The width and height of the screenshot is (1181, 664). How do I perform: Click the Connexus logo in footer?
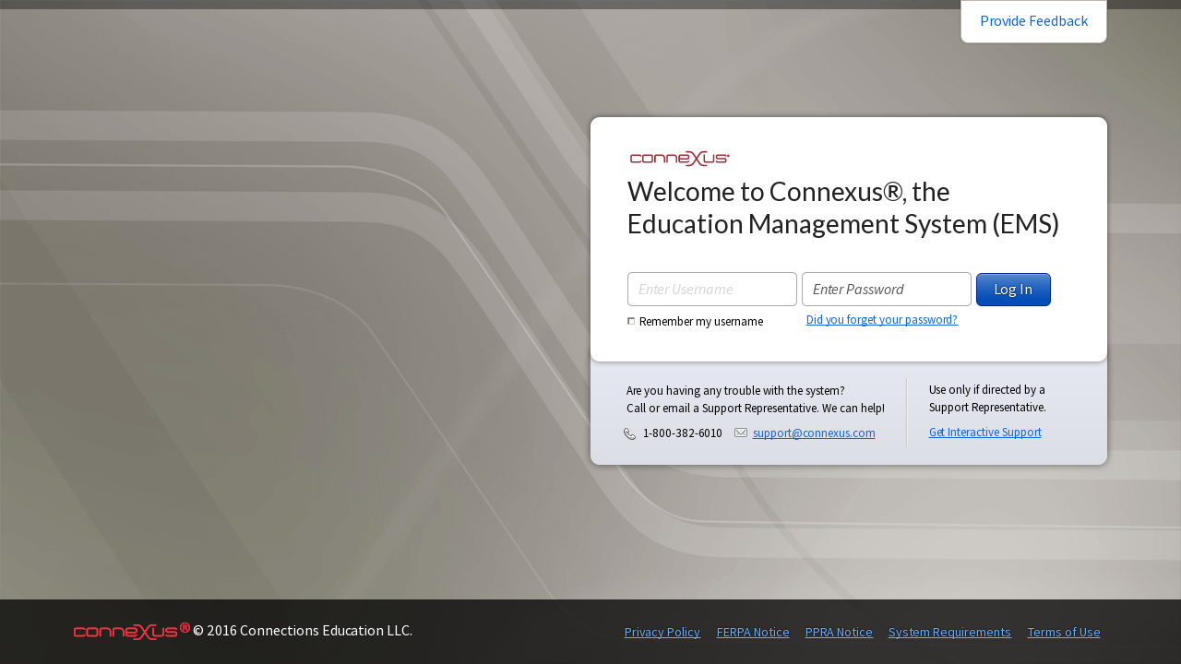132,630
